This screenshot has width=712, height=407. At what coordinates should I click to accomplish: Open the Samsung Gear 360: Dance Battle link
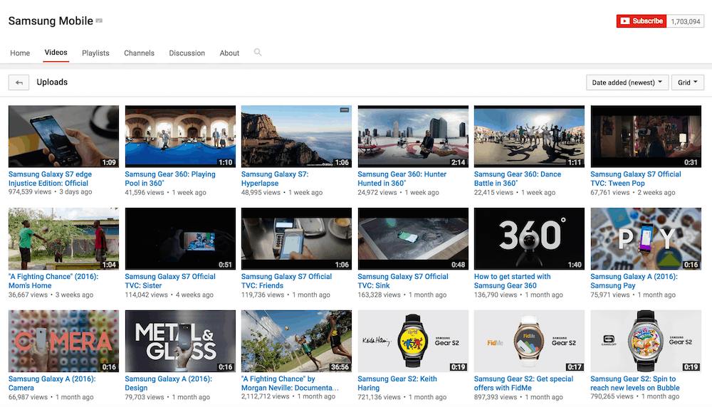[x=517, y=179]
